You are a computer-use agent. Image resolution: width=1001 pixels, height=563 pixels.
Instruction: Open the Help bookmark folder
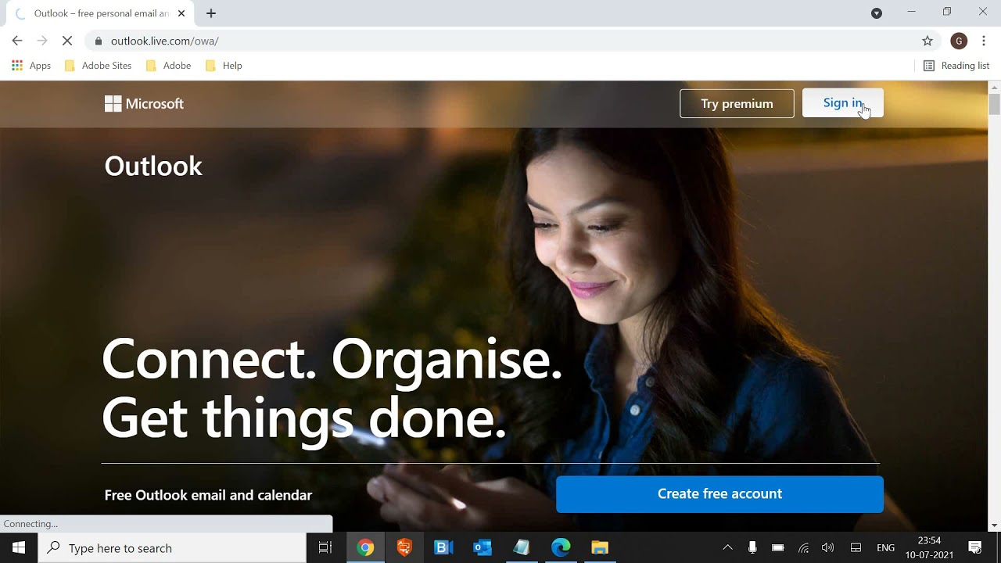(224, 66)
